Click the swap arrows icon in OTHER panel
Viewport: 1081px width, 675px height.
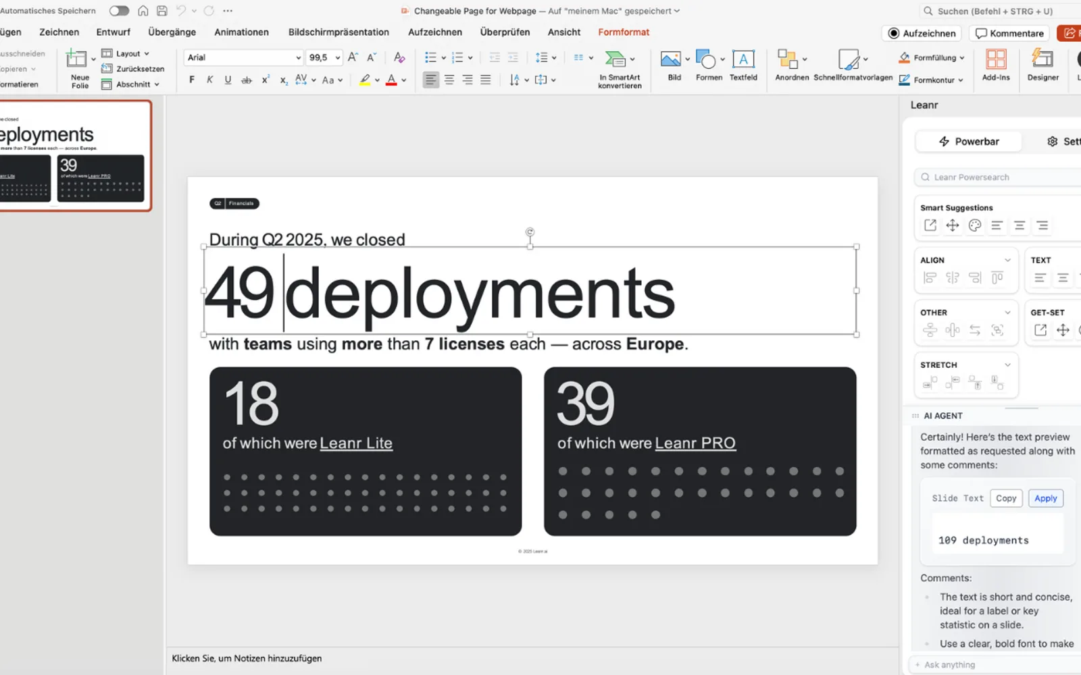tap(974, 330)
